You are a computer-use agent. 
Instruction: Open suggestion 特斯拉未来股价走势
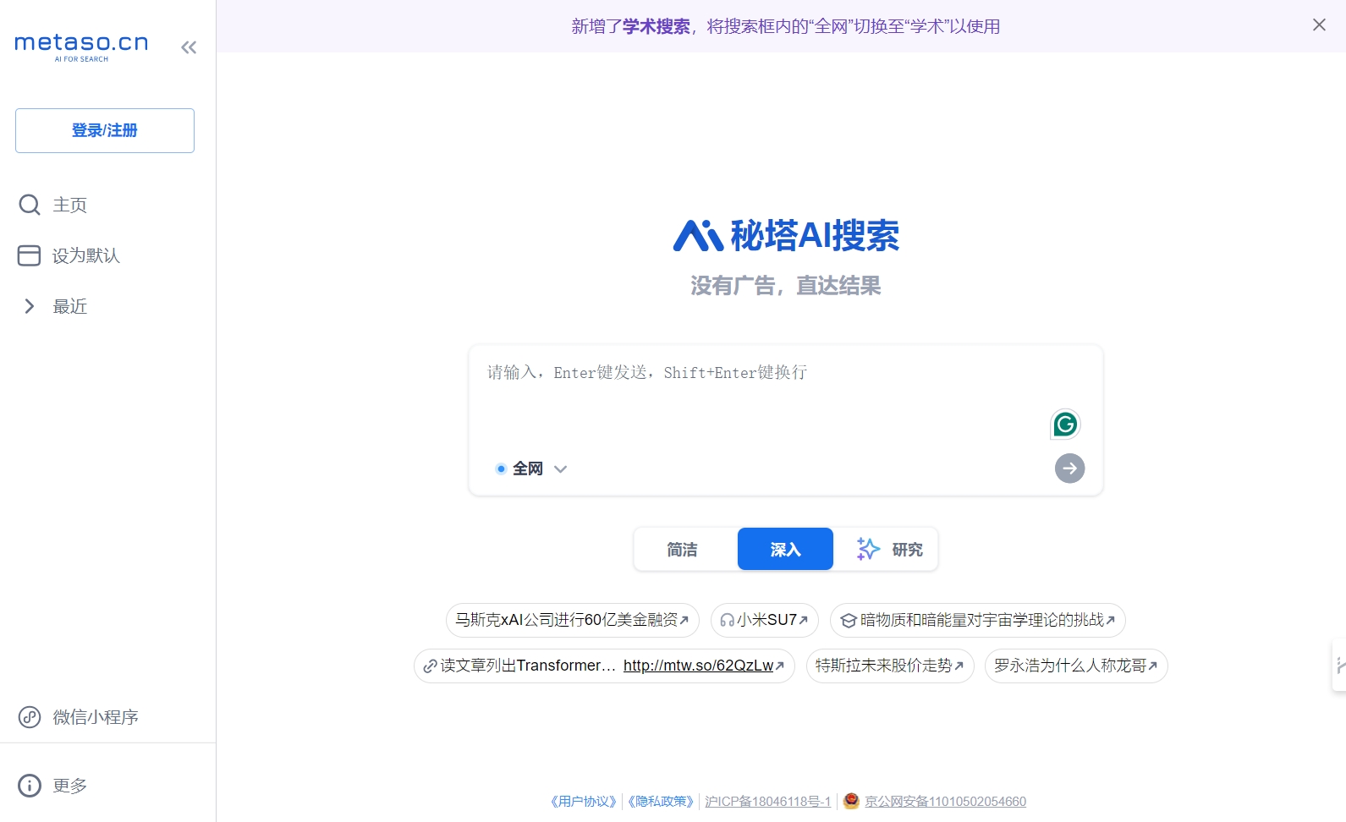pyautogui.click(x=890, y=666)
